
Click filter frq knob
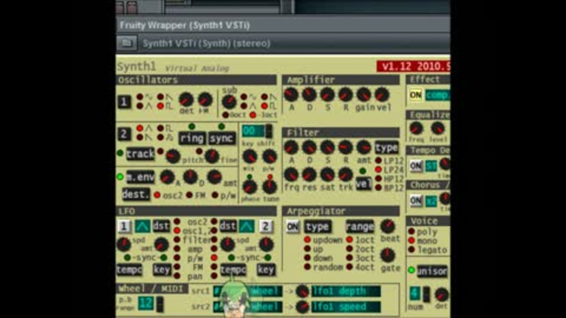[291, 174]
